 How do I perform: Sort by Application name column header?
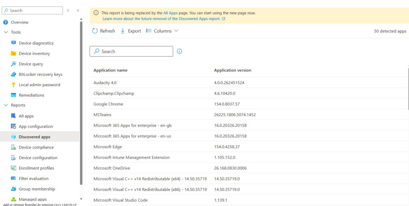[110, 70]
